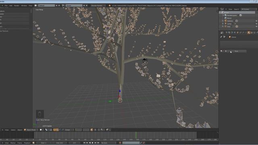Open timeline Marker menu

click(x=13, y=143)
